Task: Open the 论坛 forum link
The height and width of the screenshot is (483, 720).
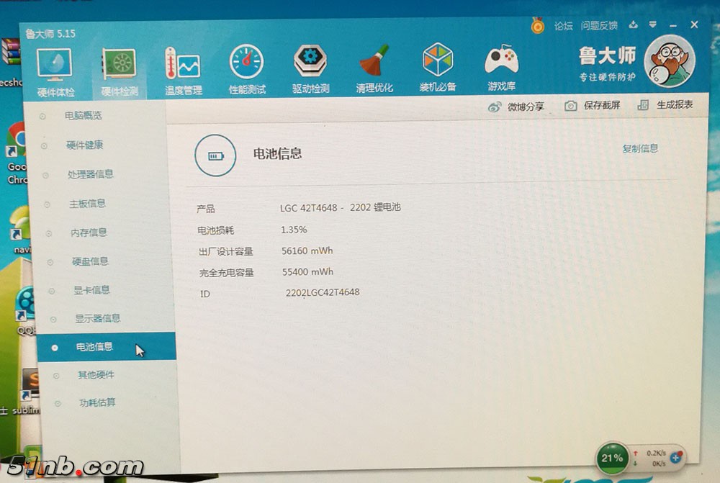Action: [563, 26]
